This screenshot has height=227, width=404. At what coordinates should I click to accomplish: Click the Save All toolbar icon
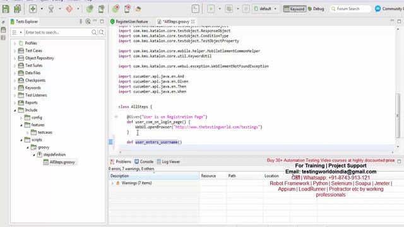click(x=18, y=9)
